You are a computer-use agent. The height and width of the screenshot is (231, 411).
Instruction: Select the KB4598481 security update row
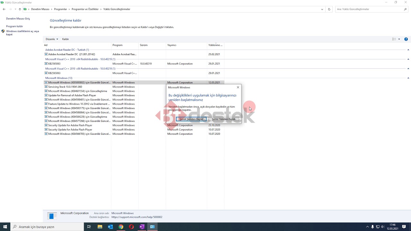tap(134, 100)
